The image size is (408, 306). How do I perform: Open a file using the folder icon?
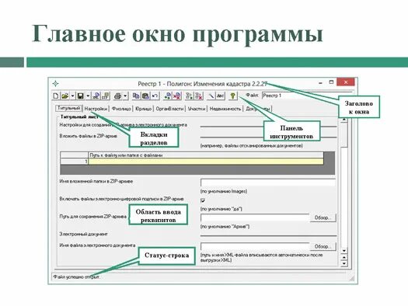[65, 96]
